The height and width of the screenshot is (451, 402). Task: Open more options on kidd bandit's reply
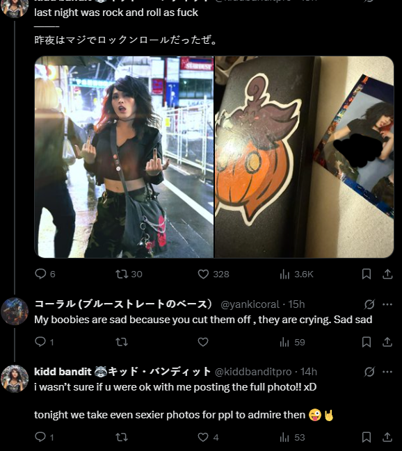pyautogui.click(x=387, y=372)
